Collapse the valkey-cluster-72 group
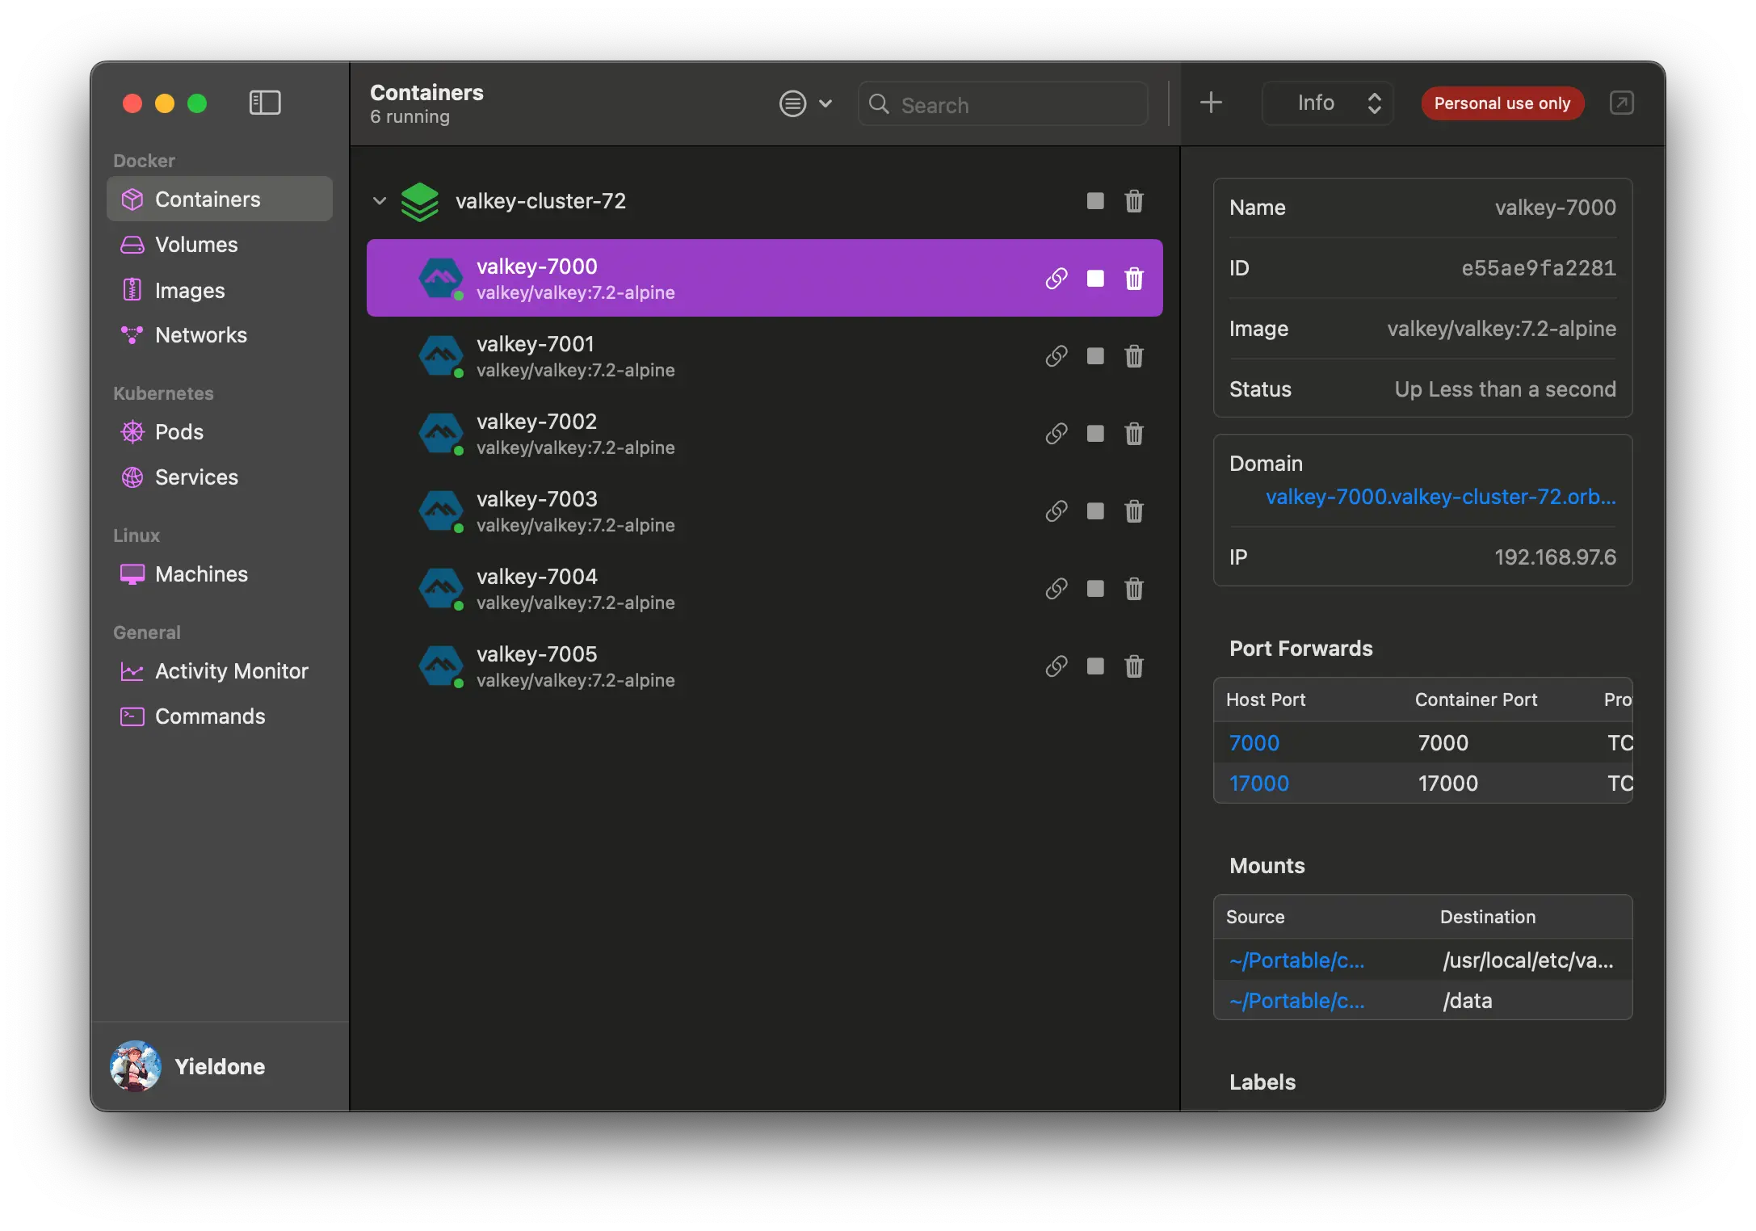 (x=380, y=201)
